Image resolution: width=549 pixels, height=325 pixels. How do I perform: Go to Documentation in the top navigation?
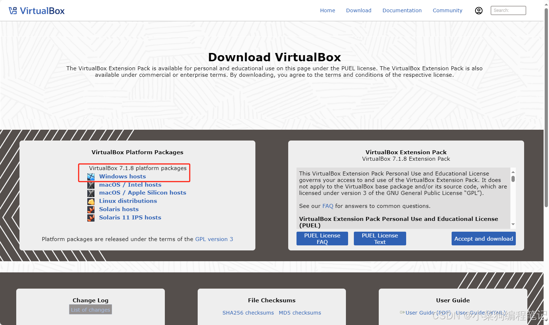(402, 10)
